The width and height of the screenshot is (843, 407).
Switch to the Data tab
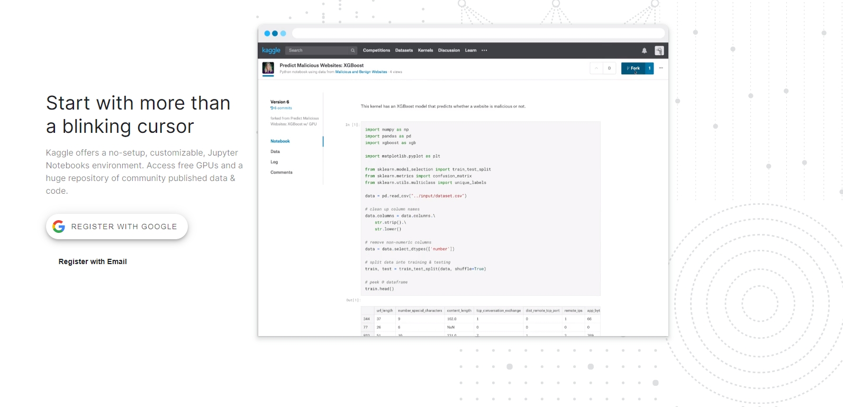pyautogui.click(x=275, y=151)
